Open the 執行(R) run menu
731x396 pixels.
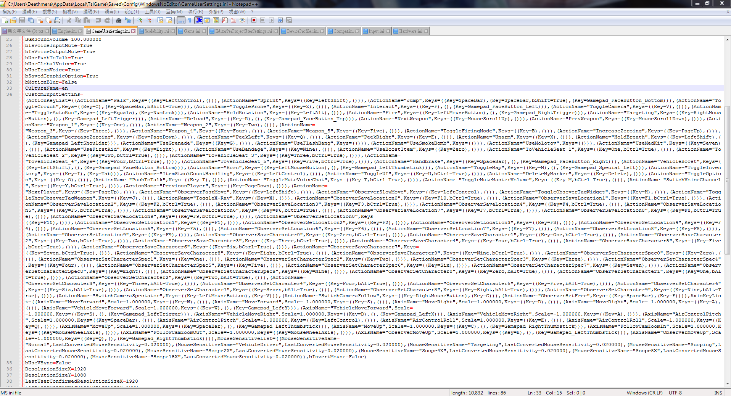(x=196, y=12)
